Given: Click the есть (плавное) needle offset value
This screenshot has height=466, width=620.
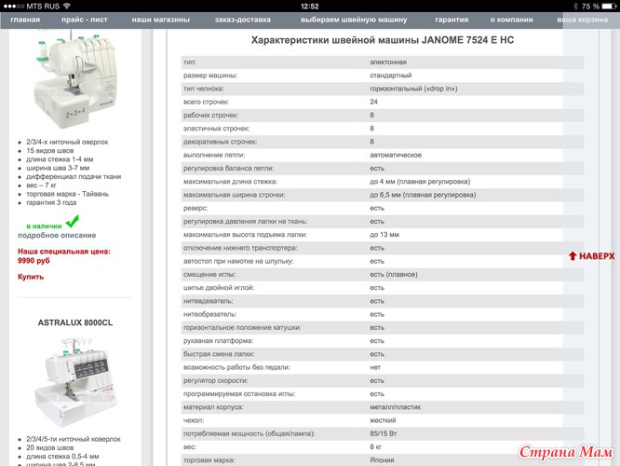Looking at the screenshot, I should coord(394,274).
